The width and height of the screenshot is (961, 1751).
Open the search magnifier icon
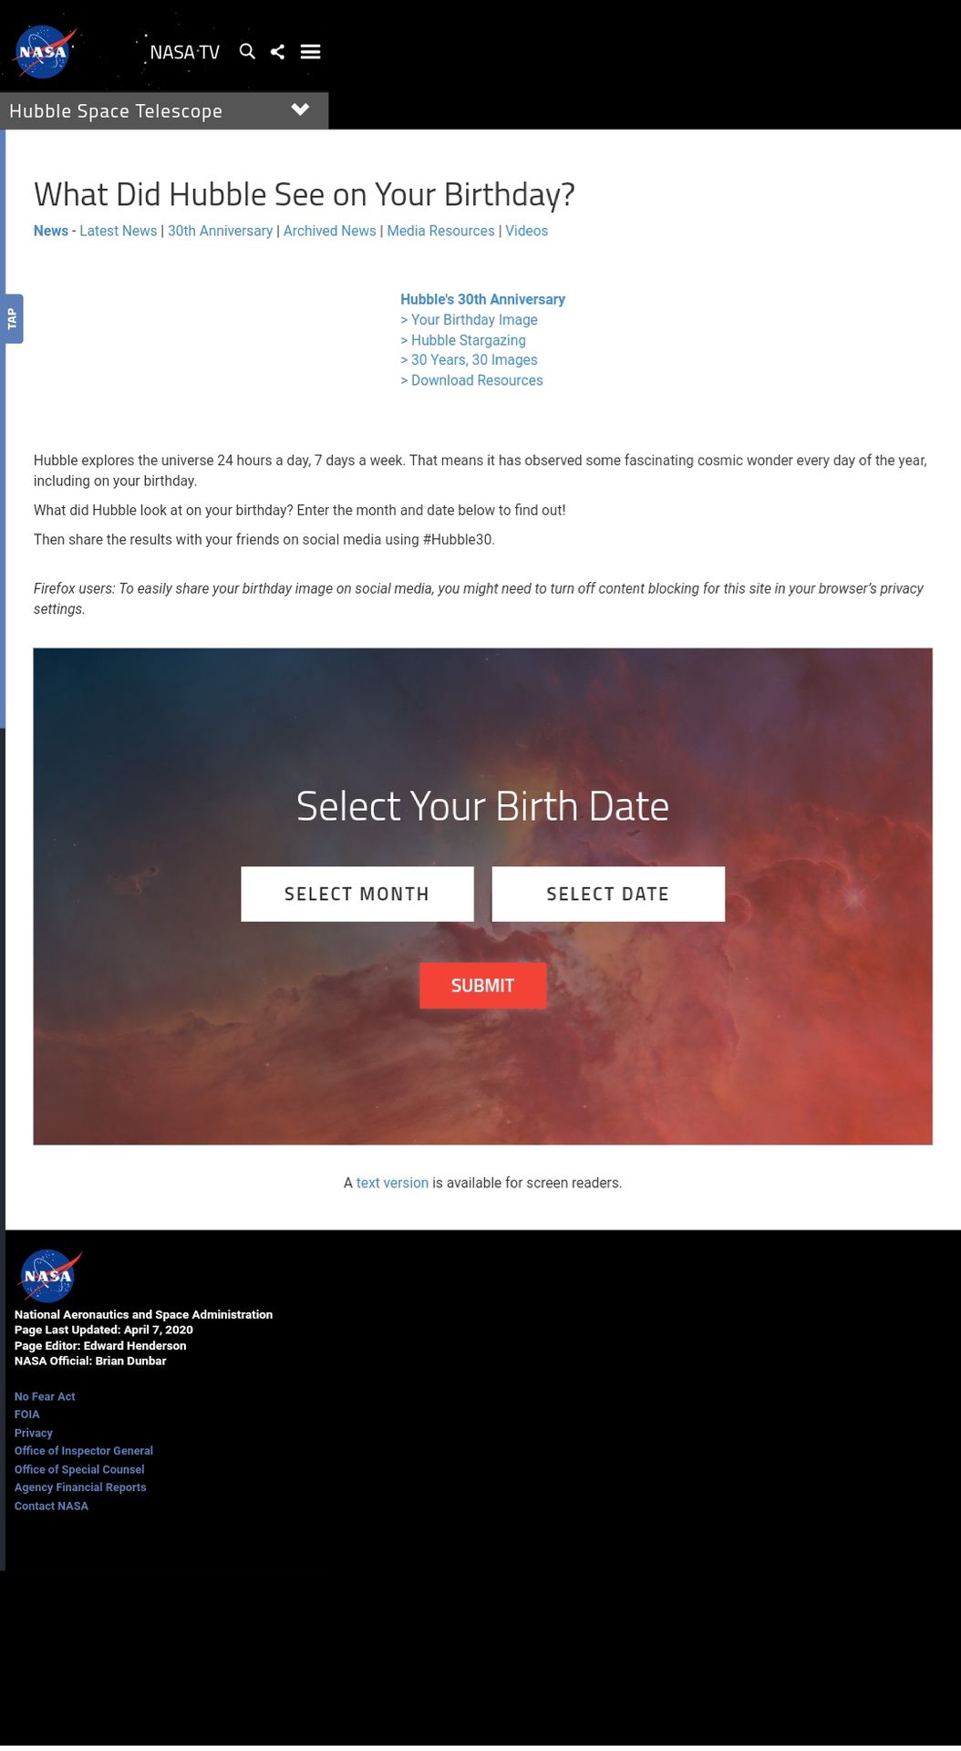coord(247,52)
